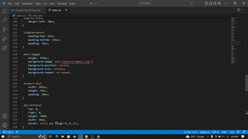Viewport: 248px width, 139px height.
Task: Split the editor right
Action: [239, 10]
